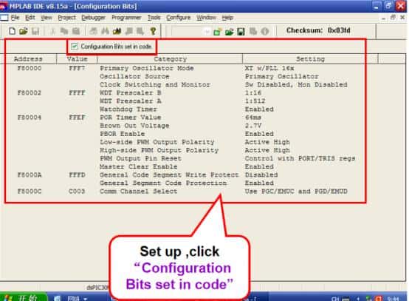
Task: Open the File menu
Action: pyautogui.click(x=15, y=18)
